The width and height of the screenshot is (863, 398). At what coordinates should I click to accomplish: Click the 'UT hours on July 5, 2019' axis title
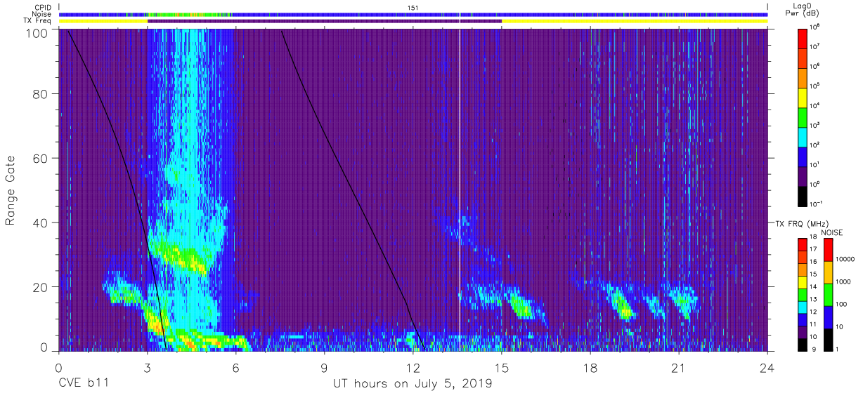[x=413, y=384]
